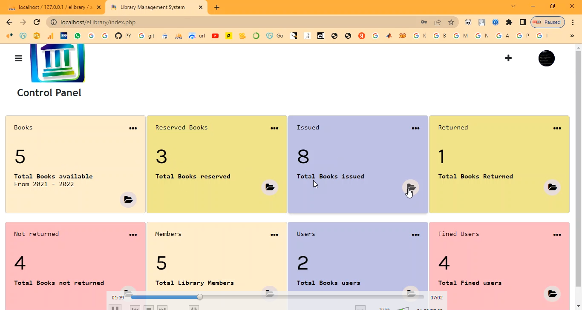
Task: Open the IEEE bookmark
Action: [x=64, y=36]
